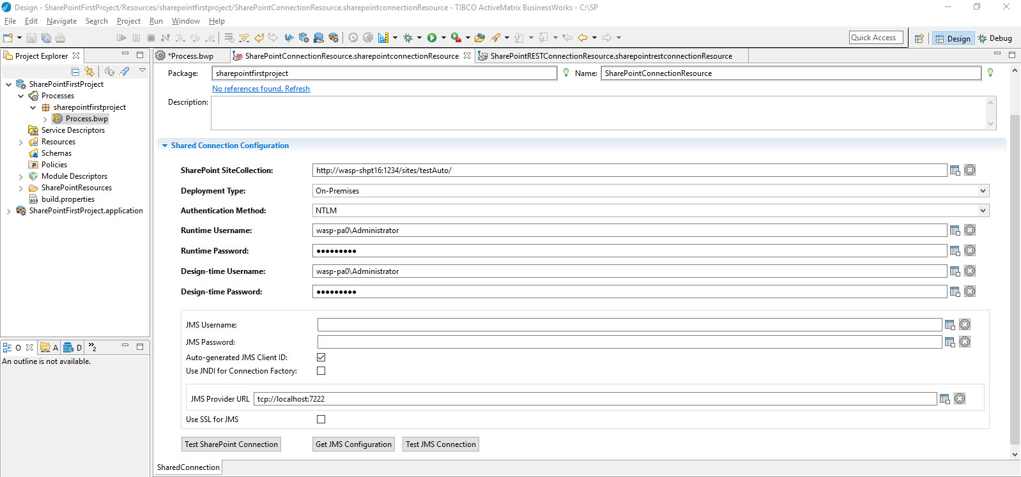Click the No references found. Refresh link

[x=261, y=89]
